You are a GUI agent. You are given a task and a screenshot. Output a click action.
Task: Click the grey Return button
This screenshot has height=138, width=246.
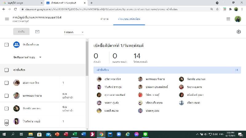[x=22, y=32]
